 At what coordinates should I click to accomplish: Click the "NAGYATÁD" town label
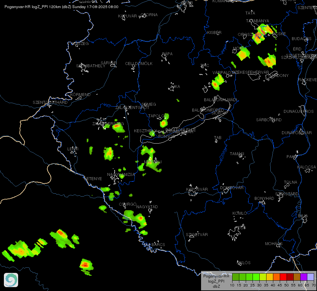point(147,207)
